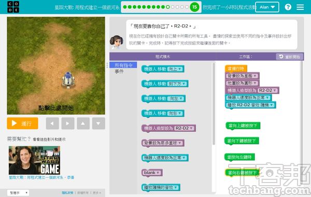Image resolution: width=311 pixels, height=197 pixels.
Task: Go to the first progress dot
Action: [125, 7]
